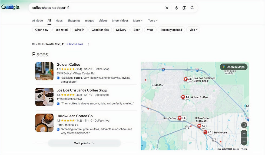
Task: Open the HallowBean Coffee Co listing
Action: pyautogui.click(x=75, y=116)
